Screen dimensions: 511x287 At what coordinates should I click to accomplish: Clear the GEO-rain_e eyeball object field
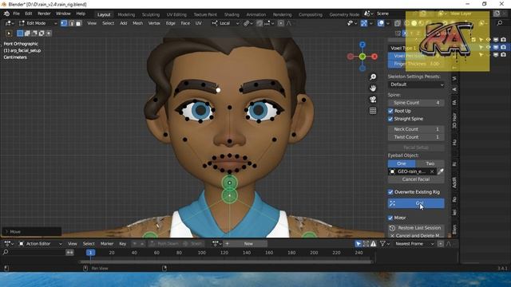tap(432, 171)
